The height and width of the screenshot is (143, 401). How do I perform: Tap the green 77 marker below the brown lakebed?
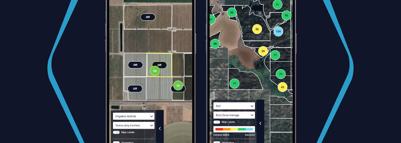coord(234,84)
